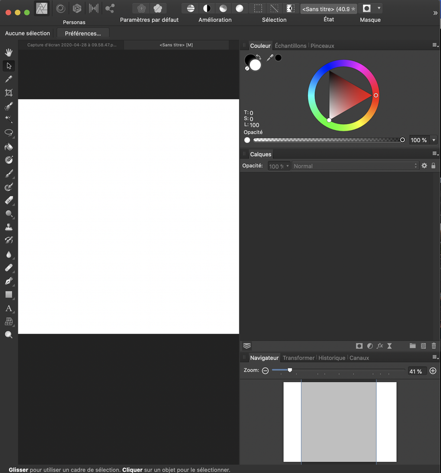
Task: Apply auto white balance enhancement
Action: click(240, 8)
